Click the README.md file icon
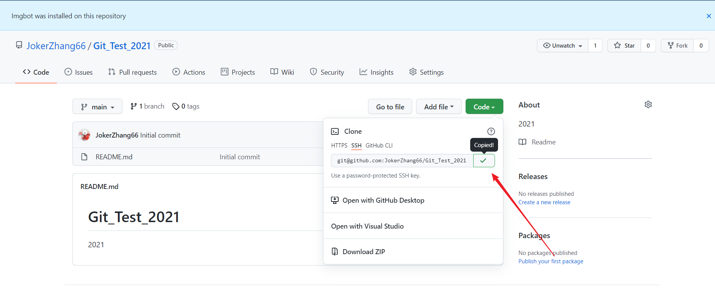The image size is (715, 301). tap(84, 157)
